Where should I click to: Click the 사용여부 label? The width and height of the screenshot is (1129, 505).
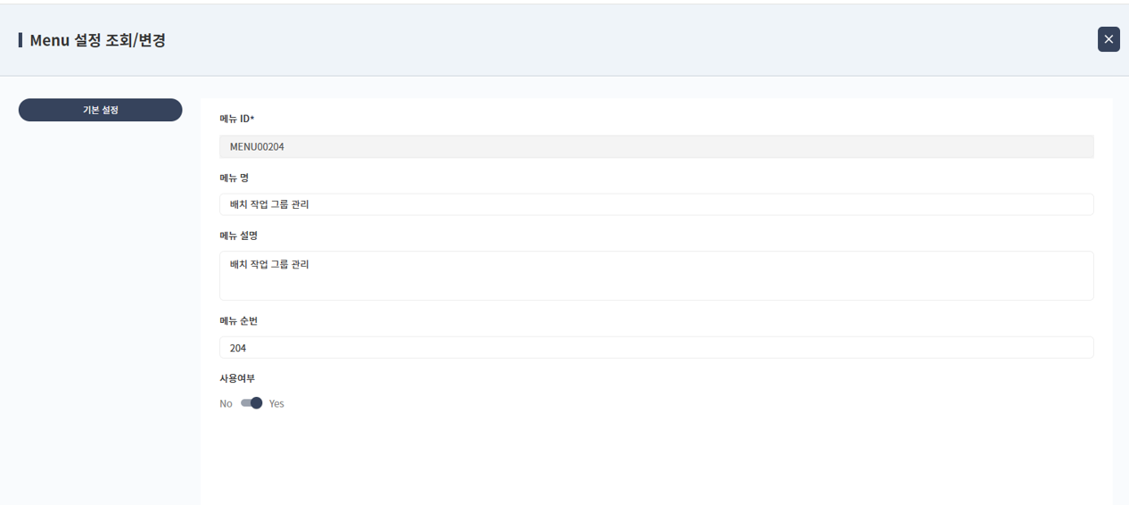[x=237, y=378]
